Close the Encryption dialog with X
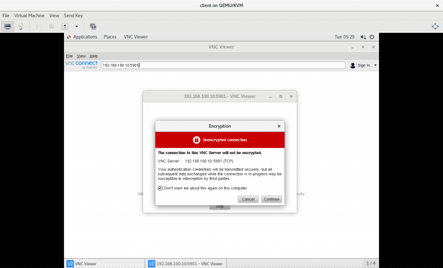The width and height of the screenshot is (443, 268). pos(279,127)
